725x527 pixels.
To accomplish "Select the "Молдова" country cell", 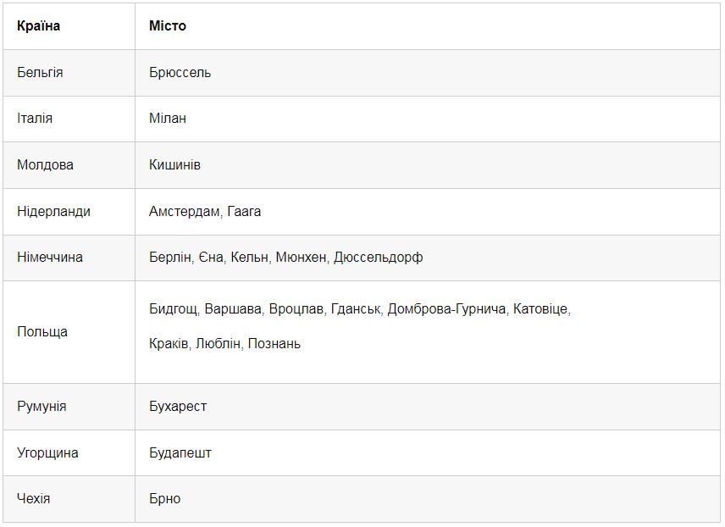I will pyautogui.click(x=45, y=165).
